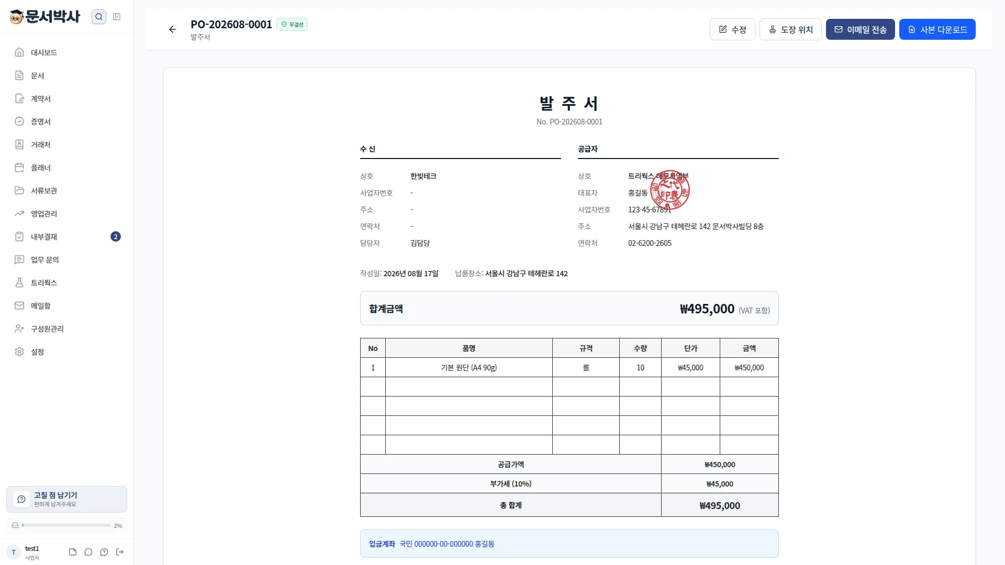Click the 영업관리 trend icon
The image size is (1005, 565).
(19, 213)
